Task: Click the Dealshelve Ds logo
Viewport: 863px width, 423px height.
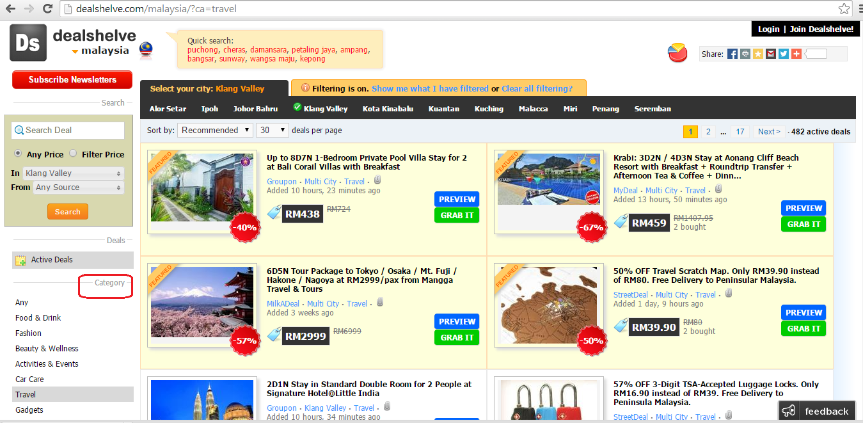Action: click(28, 43)
